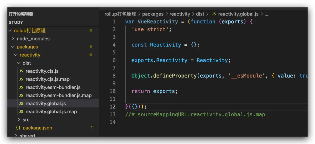Screen dimensions: 315x144
Task: Click the JS icon of reactivity.cjs.js
Action: click(x=21, y=71)
